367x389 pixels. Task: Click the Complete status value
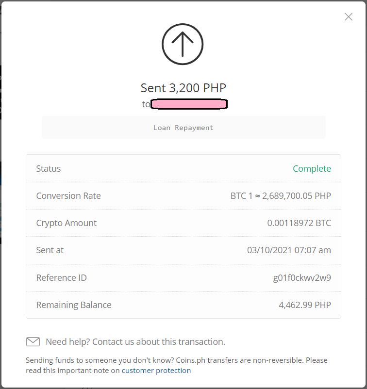(x=312, y=168)
